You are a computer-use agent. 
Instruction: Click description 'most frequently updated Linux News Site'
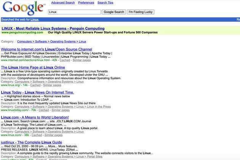56,103
